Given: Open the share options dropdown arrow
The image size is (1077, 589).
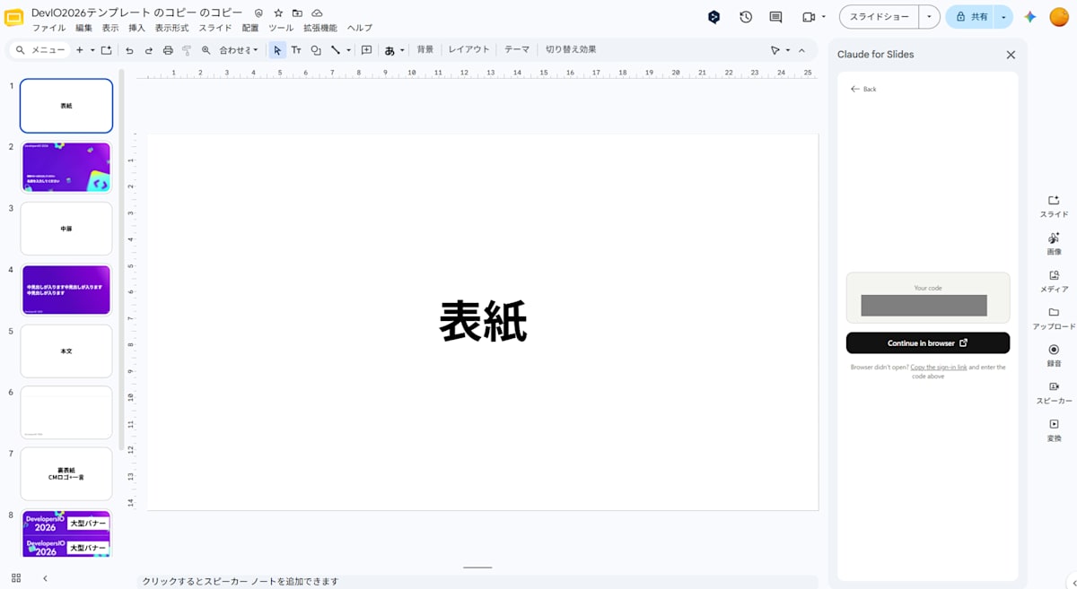Looking at the screenshot, I should [x=1003, y=17].
